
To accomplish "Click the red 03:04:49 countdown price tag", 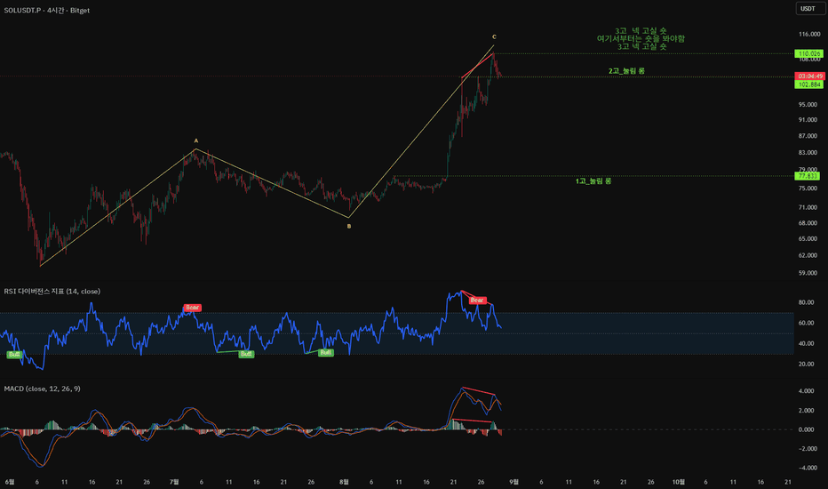I will point(809,76).
